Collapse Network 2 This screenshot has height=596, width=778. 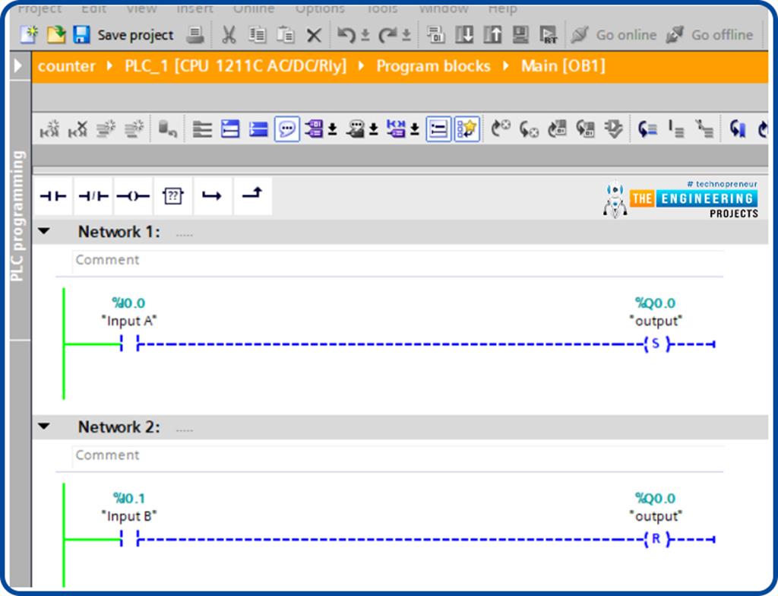coord(44,426)
